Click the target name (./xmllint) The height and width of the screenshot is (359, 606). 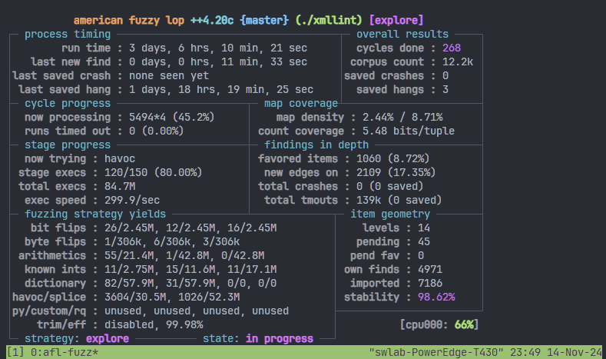(x=329, y=20)
